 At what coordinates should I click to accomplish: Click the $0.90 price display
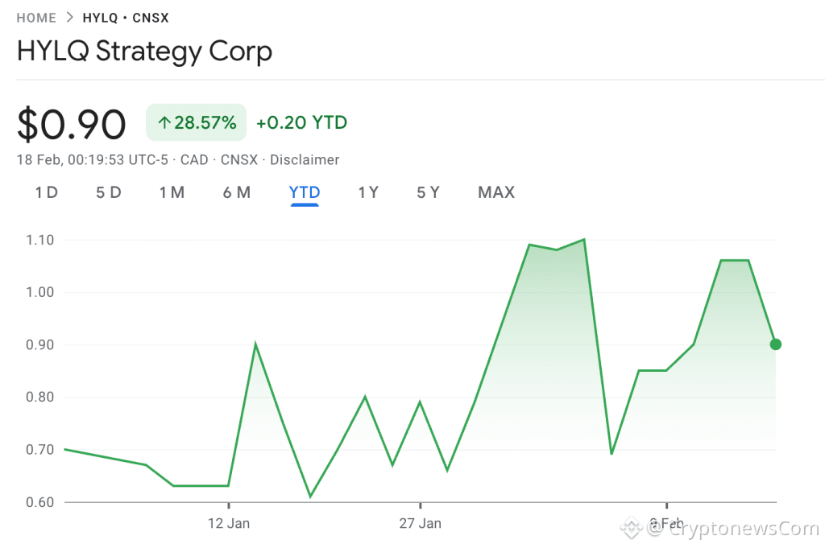[x=72, y=122]
